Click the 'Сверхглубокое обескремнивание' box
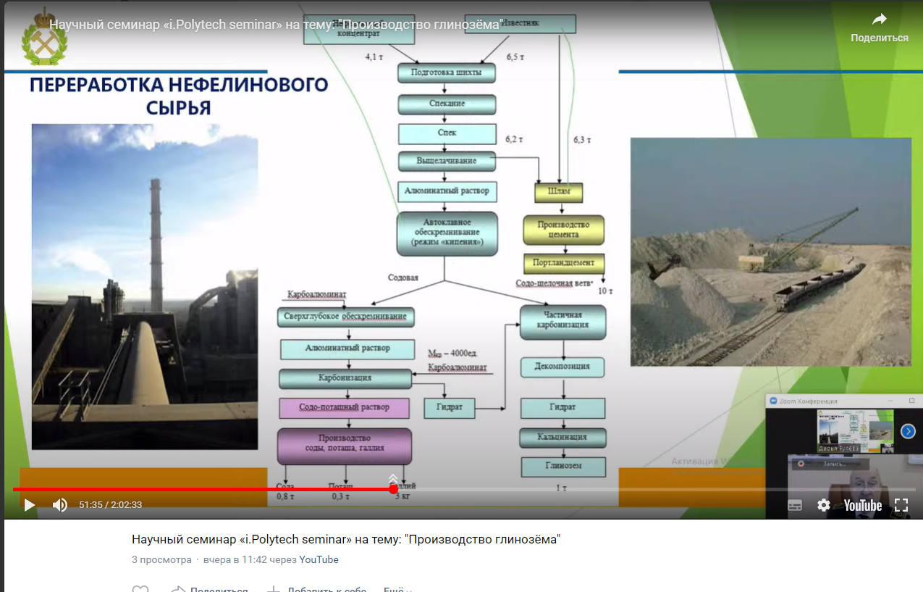 (347, 317)
